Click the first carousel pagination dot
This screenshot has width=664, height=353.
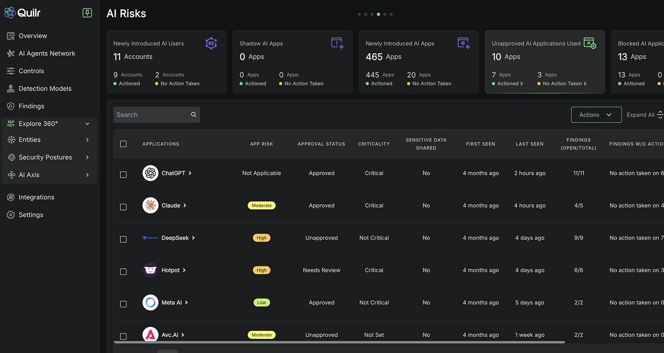point(359,14)
